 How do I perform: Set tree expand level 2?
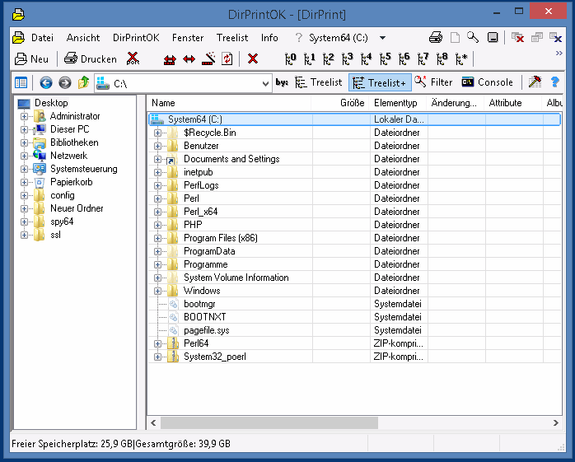[329, 58]
